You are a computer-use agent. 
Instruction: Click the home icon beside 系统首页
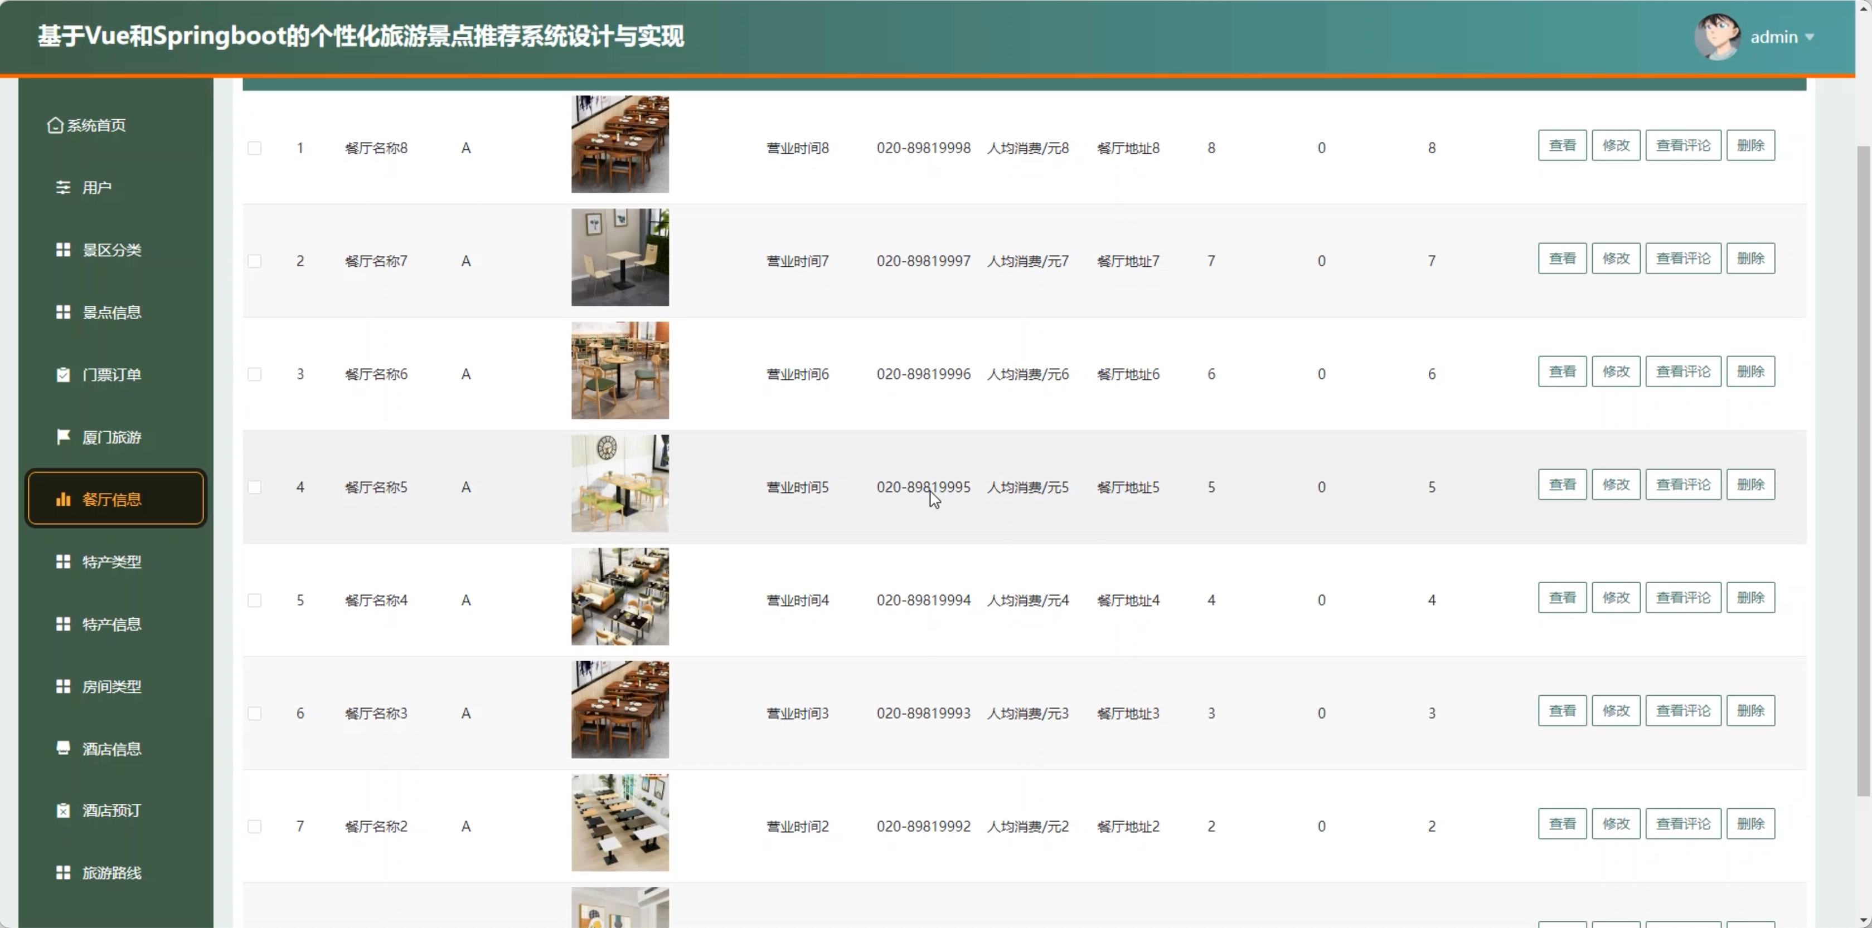(x=55, y=125)
